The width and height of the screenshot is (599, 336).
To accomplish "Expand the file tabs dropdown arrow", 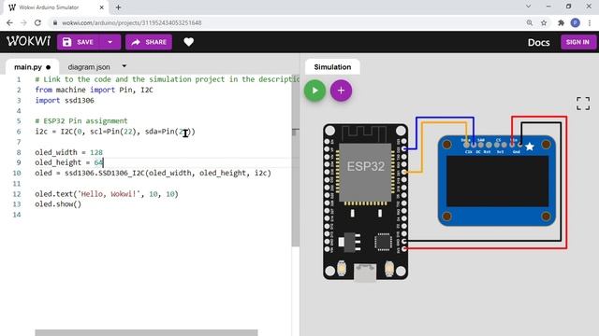I will (x=124, y=66).
